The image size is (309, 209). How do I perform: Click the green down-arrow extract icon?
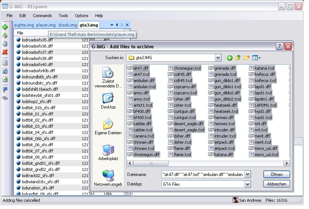(5, 35)
